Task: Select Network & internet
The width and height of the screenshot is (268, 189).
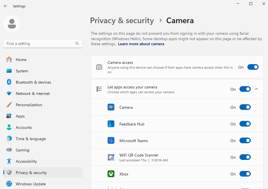Action: tap(33, 94)
